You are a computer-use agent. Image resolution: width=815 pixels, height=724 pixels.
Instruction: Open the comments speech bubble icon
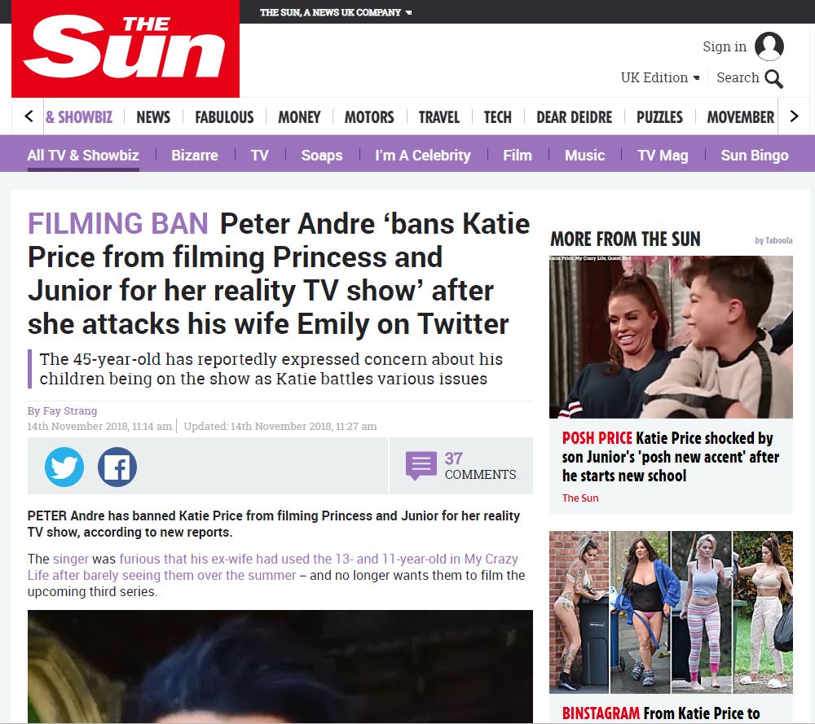421,466
